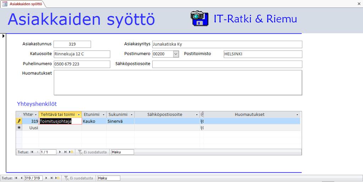Image resolution: width=363 pixels, height=182 pixels.
Task: Click the pencil edit record selector of row 319
Action: tap(19, 121)
